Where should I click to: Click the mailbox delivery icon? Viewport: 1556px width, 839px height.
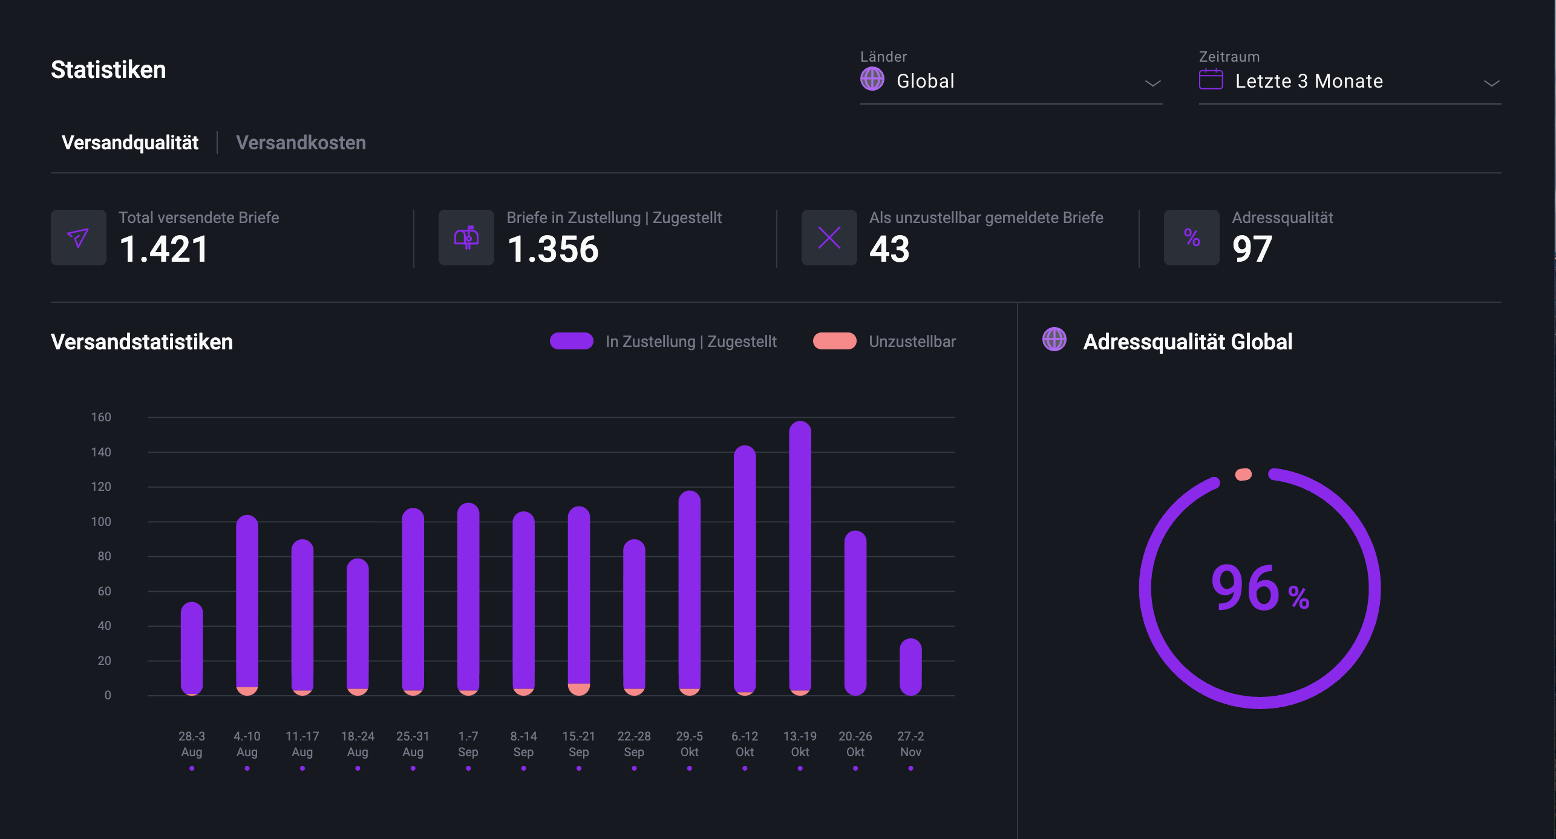(466, 238)
